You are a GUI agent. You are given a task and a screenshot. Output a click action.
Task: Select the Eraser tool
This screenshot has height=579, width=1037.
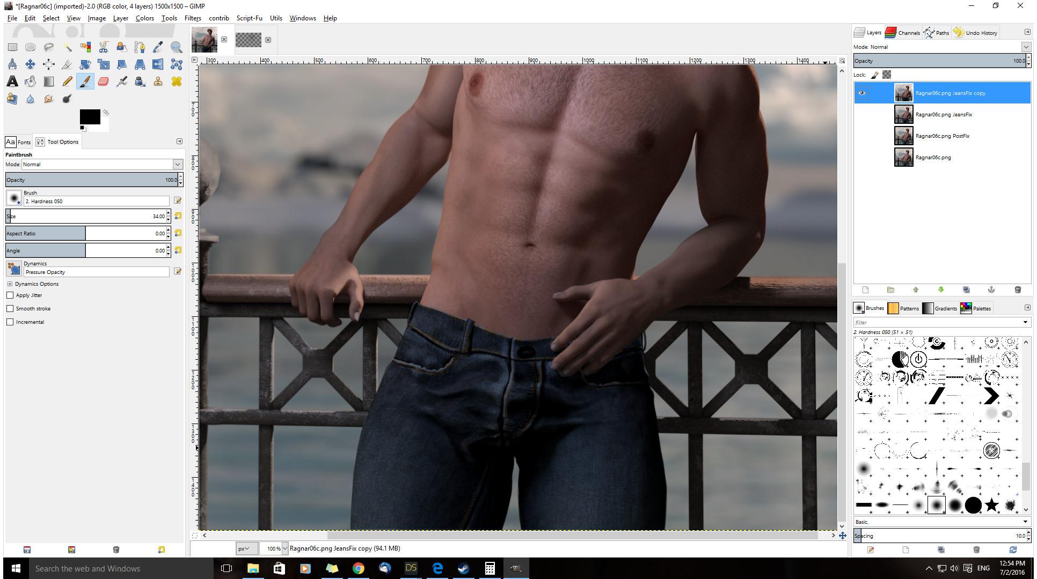point(103,81)
